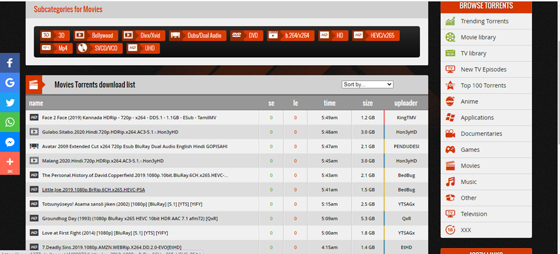Viewport: 560px width, 254px height.
Task: Click the Anime category icon
Action: pyautogui.click(x=450, y=102)
